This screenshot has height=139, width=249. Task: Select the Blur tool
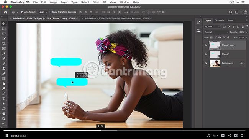pyautogui.click(x=4, y=83)
